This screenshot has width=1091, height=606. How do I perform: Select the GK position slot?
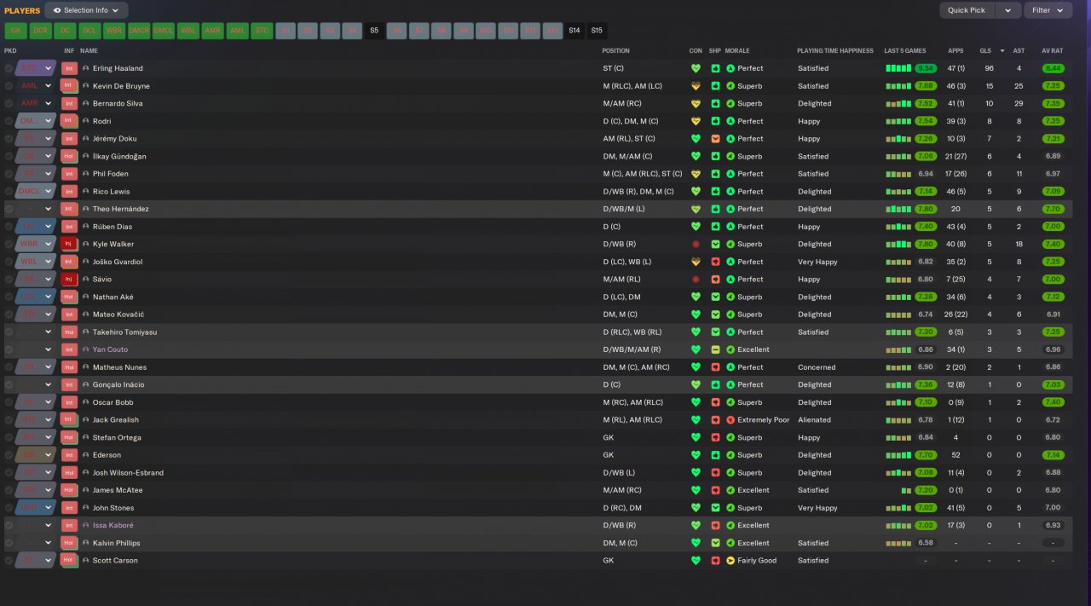click(x=15, y=31)
